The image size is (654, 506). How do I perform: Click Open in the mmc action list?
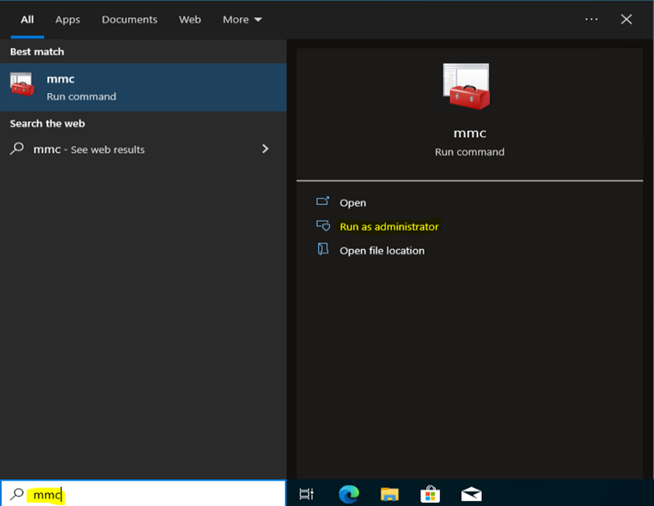pos(353,202)
